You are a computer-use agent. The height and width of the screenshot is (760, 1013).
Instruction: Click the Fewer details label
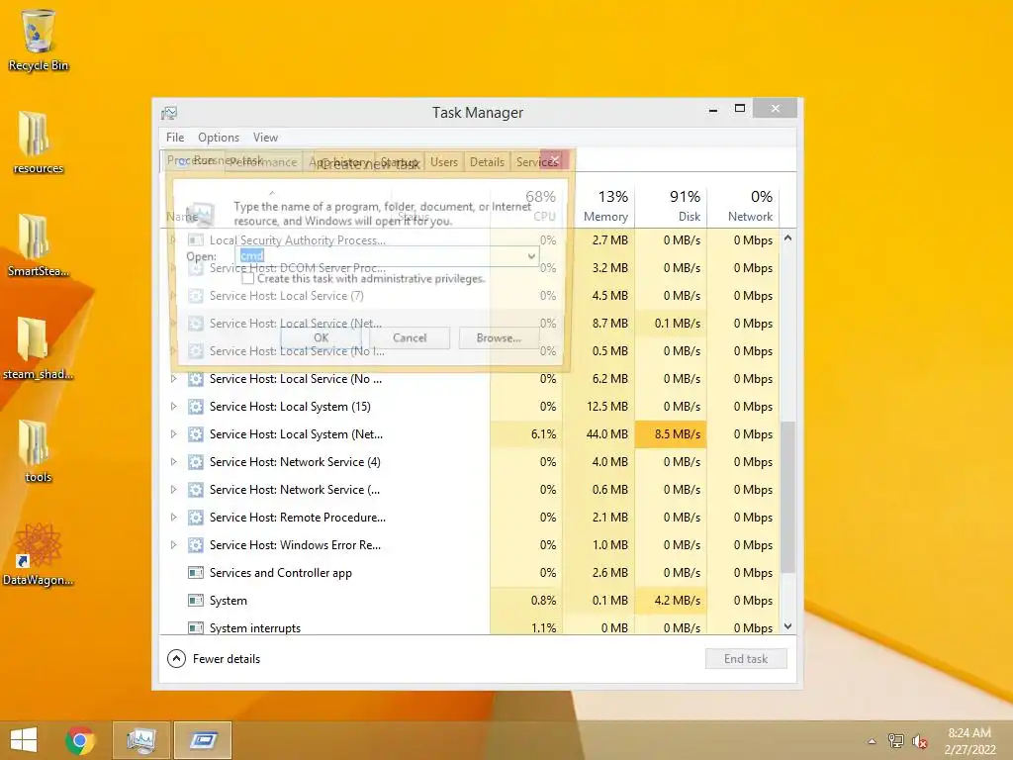227,659
